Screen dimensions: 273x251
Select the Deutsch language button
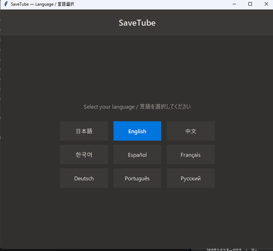[x=84, y=178]
